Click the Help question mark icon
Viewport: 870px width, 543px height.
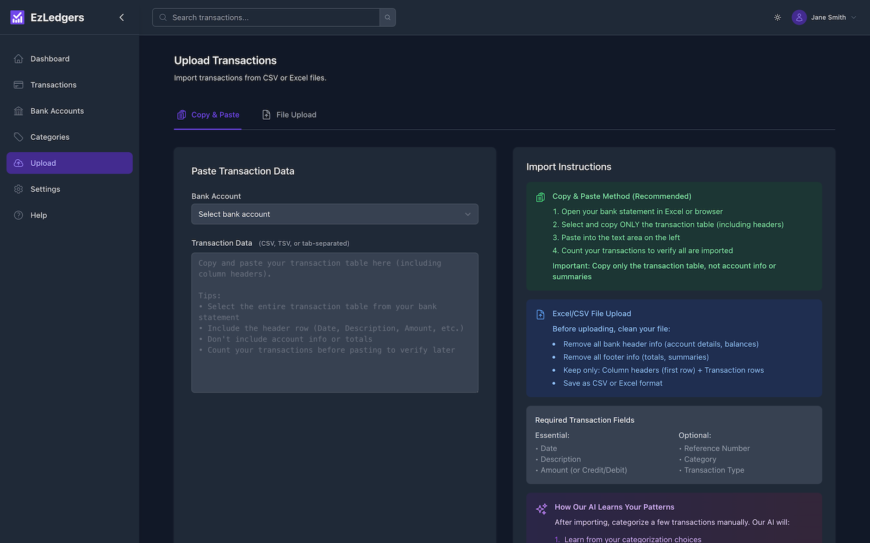(18, 215)
